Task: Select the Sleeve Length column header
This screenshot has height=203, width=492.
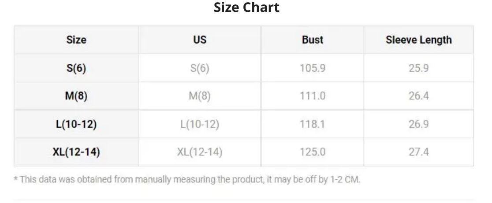Action: coord(418,40)
